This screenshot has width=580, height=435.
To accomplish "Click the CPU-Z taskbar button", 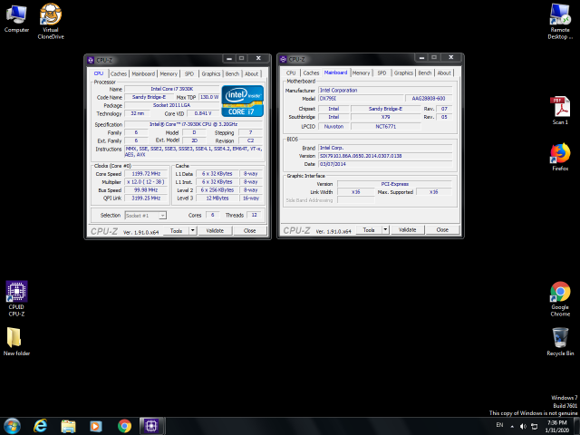I will (x=151, y=426).
